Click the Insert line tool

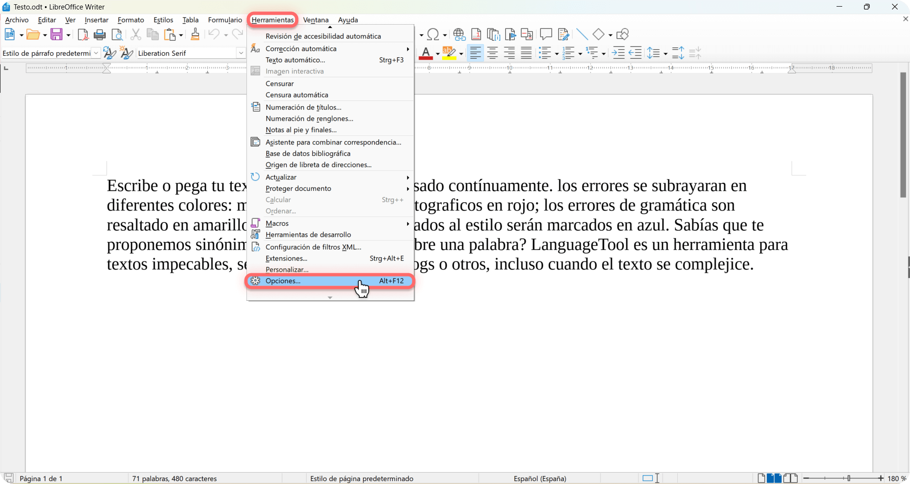[x=582, y=35]
